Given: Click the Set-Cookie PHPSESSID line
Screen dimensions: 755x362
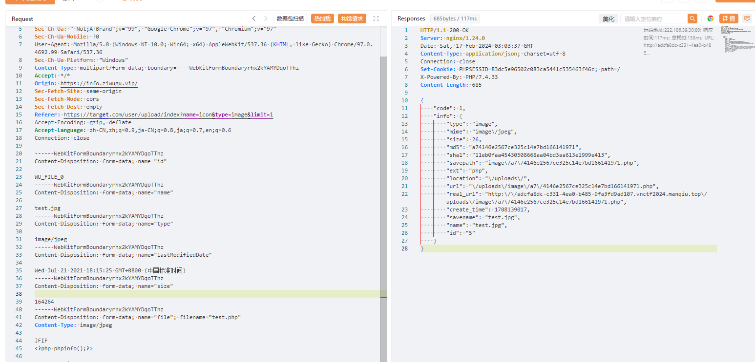Looking at the screenshot, I should point(520,69).
